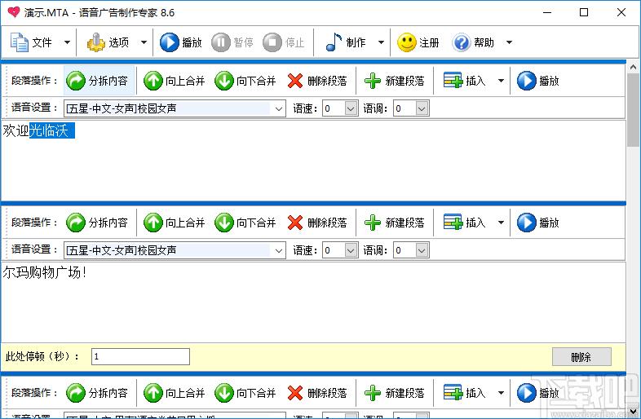The height and width of the screenshot is (419, 641).
Task: Open the 文件 file menu
Action: [31, 42]
